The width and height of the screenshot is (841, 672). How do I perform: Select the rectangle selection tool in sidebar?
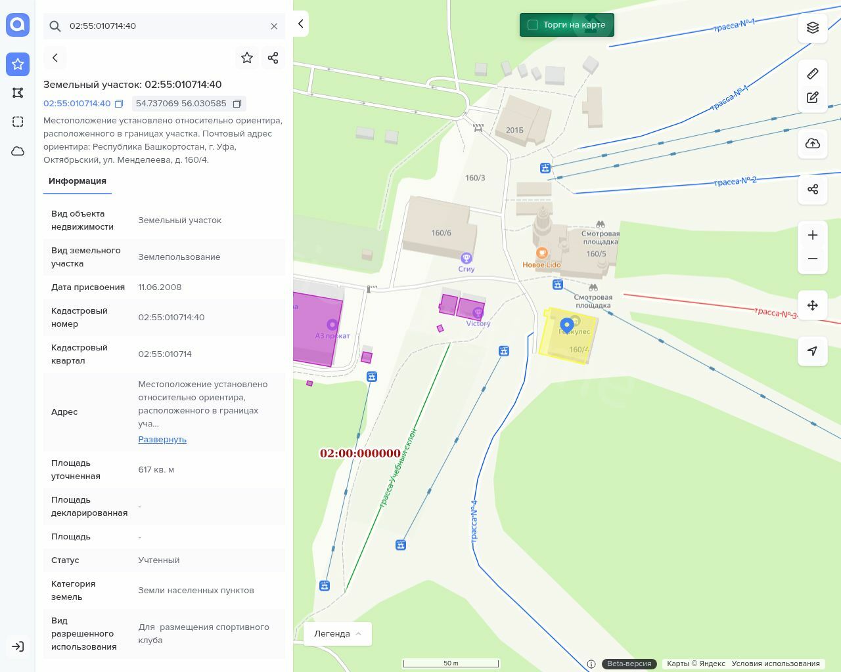tap(18, 121)
